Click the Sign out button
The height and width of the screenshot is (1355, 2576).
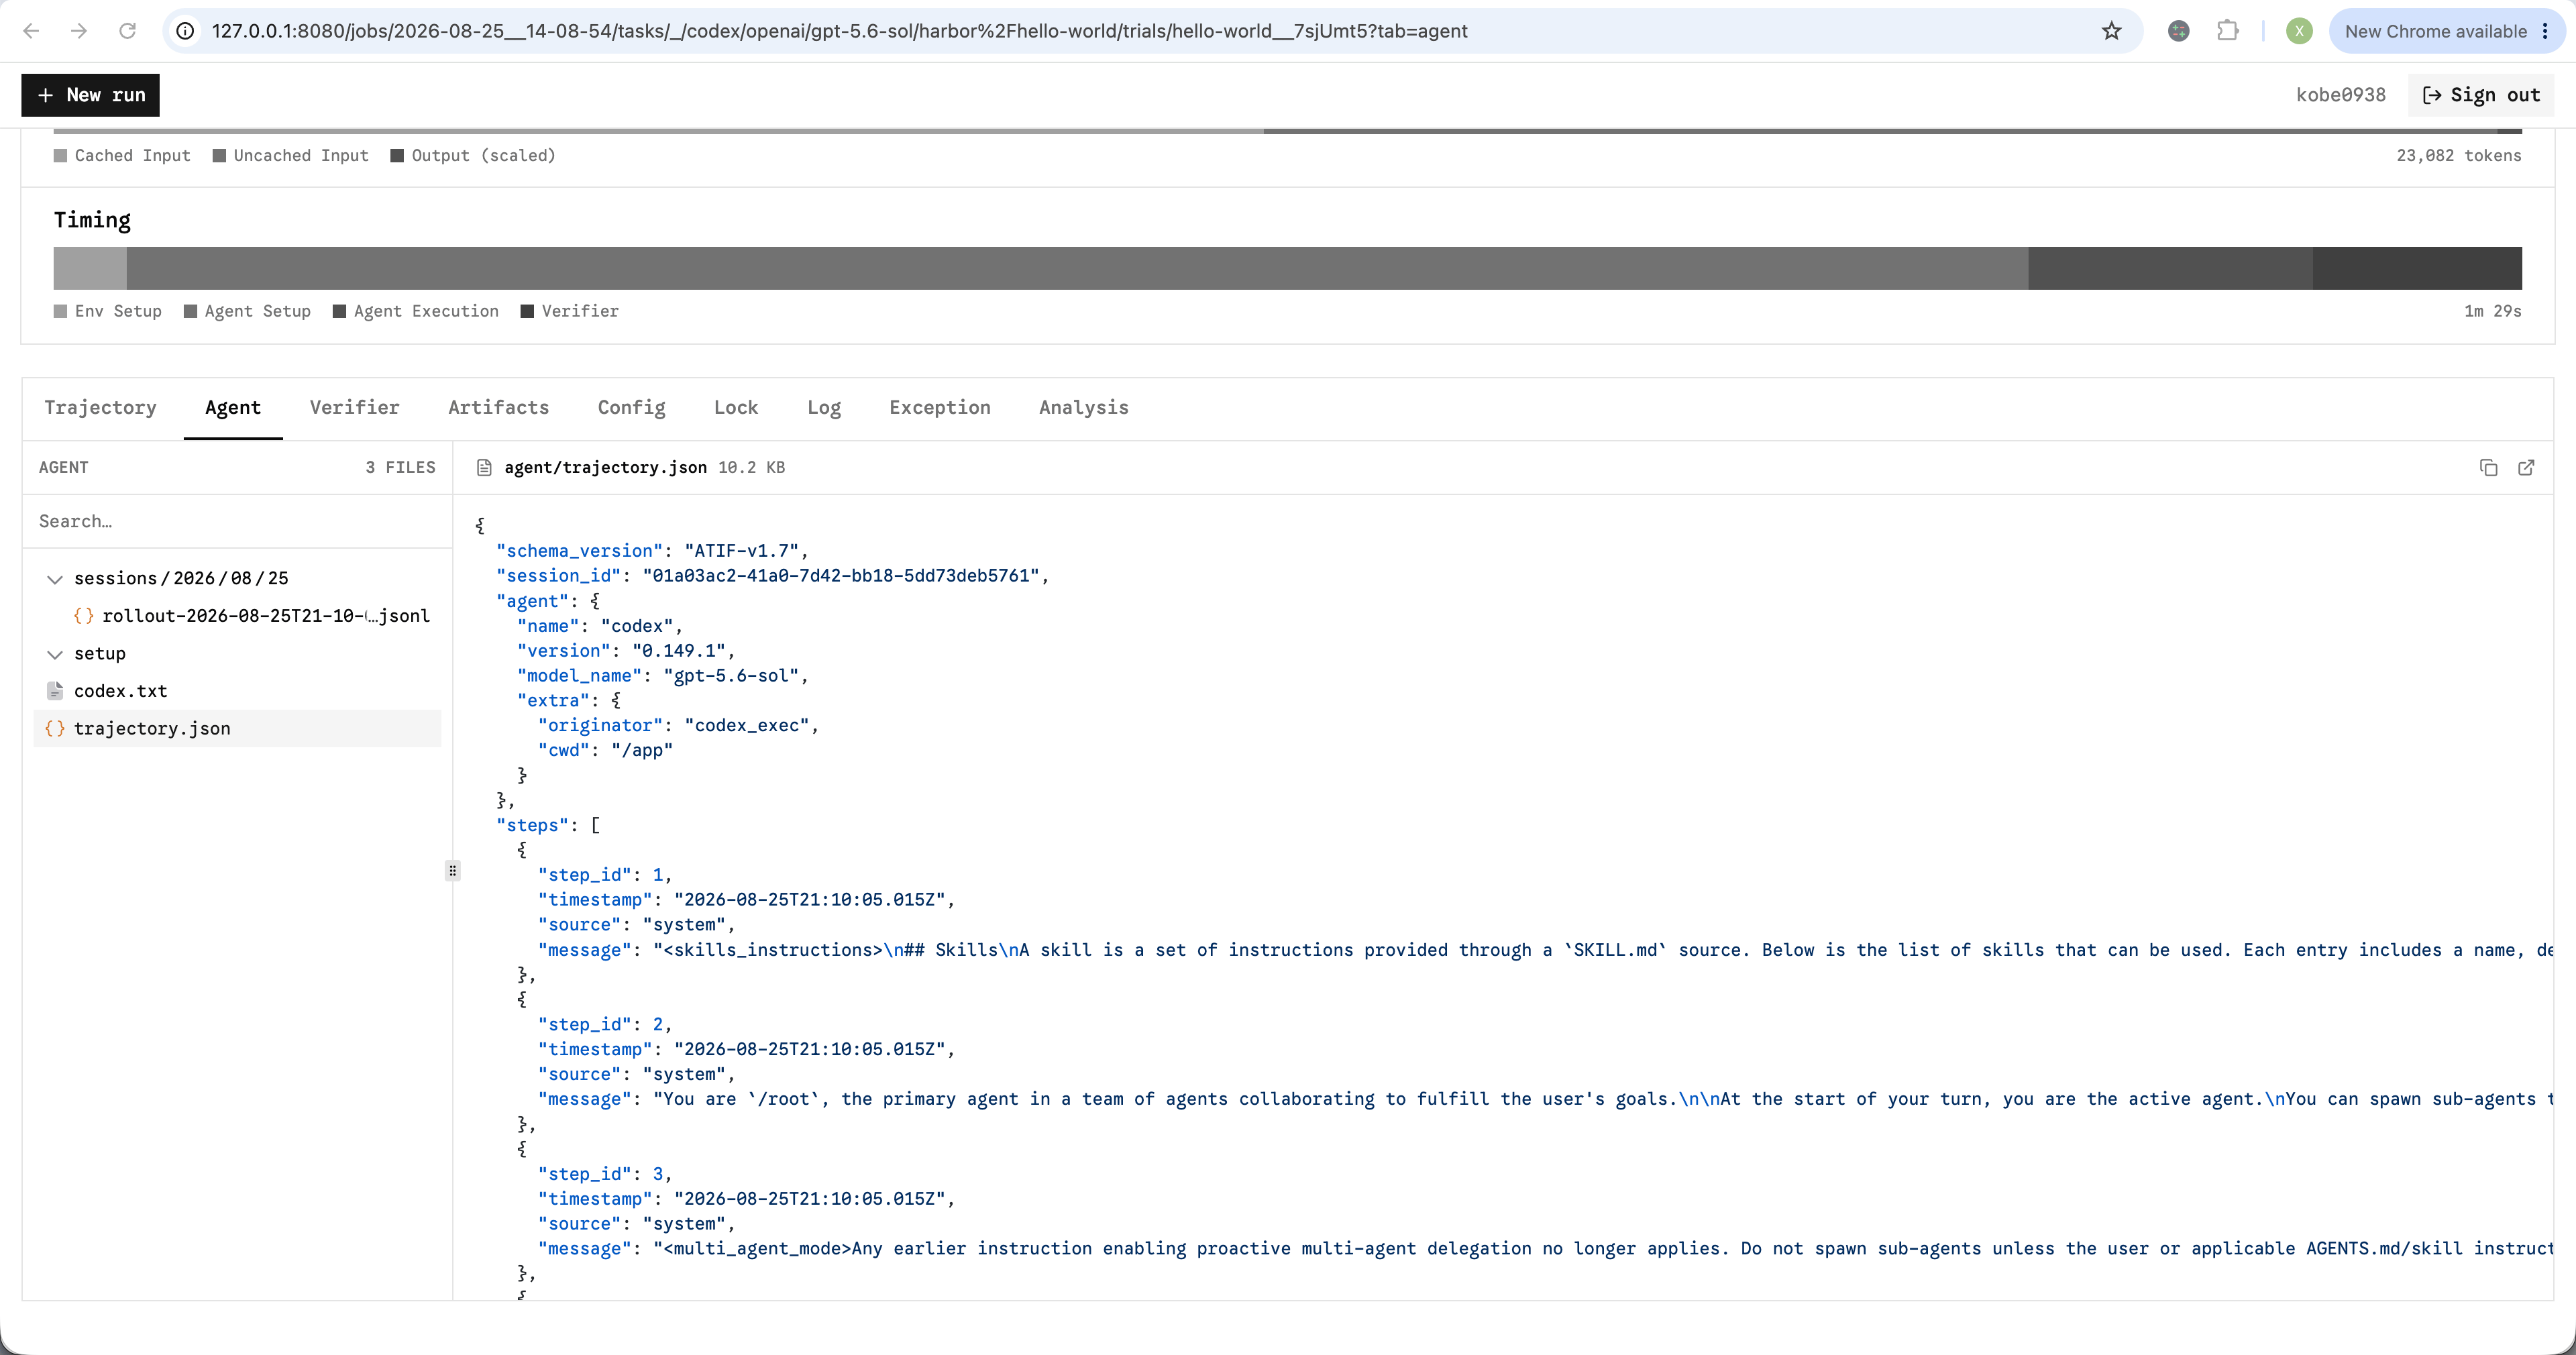click(2481, 95)
